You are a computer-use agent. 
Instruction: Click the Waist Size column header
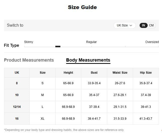pos(120,73)
